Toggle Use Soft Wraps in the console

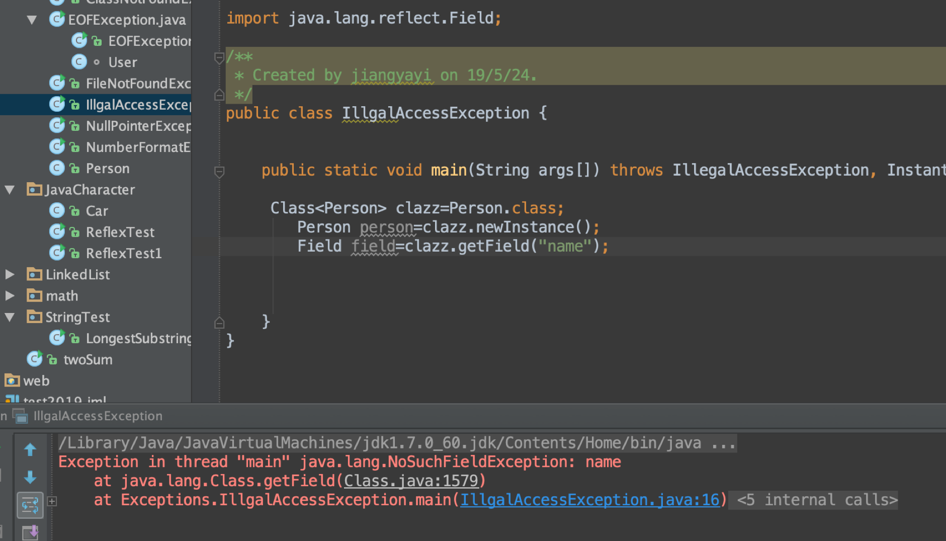[x=30, y=505]
